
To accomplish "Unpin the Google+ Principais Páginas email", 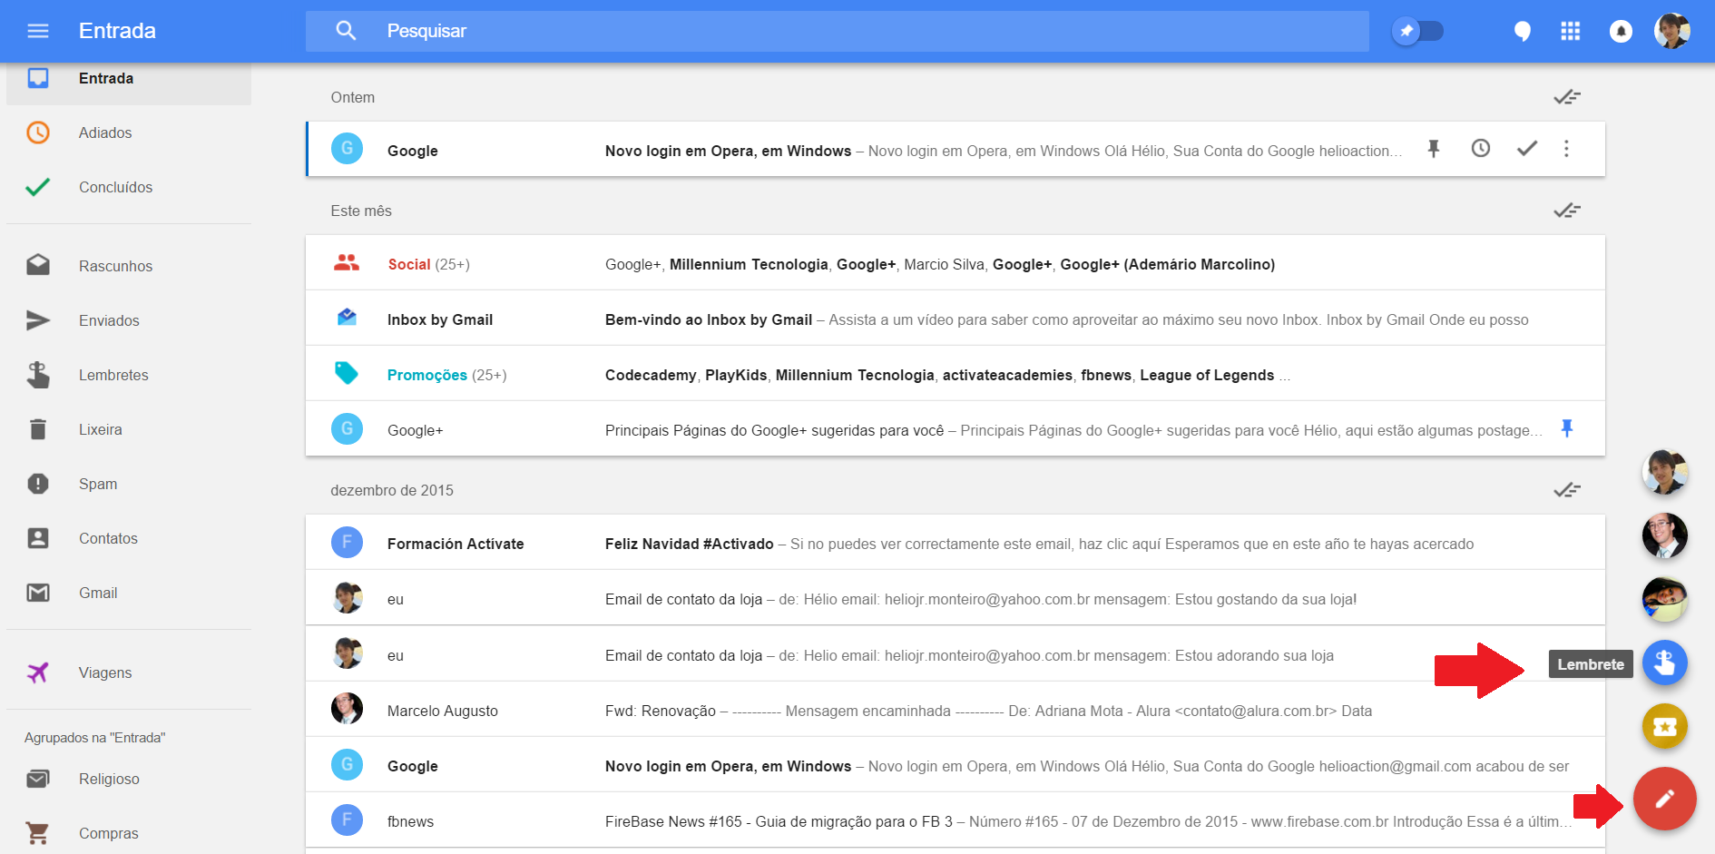I will pyautogui.click(x=1567, y=428).
